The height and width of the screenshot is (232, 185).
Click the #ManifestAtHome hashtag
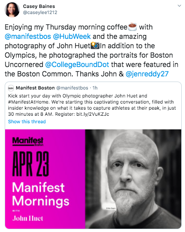pos(28,102)
